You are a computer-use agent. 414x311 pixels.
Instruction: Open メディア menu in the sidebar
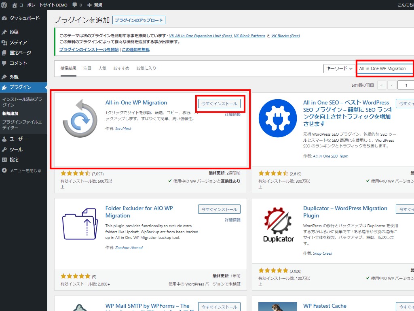click(18, 43)
